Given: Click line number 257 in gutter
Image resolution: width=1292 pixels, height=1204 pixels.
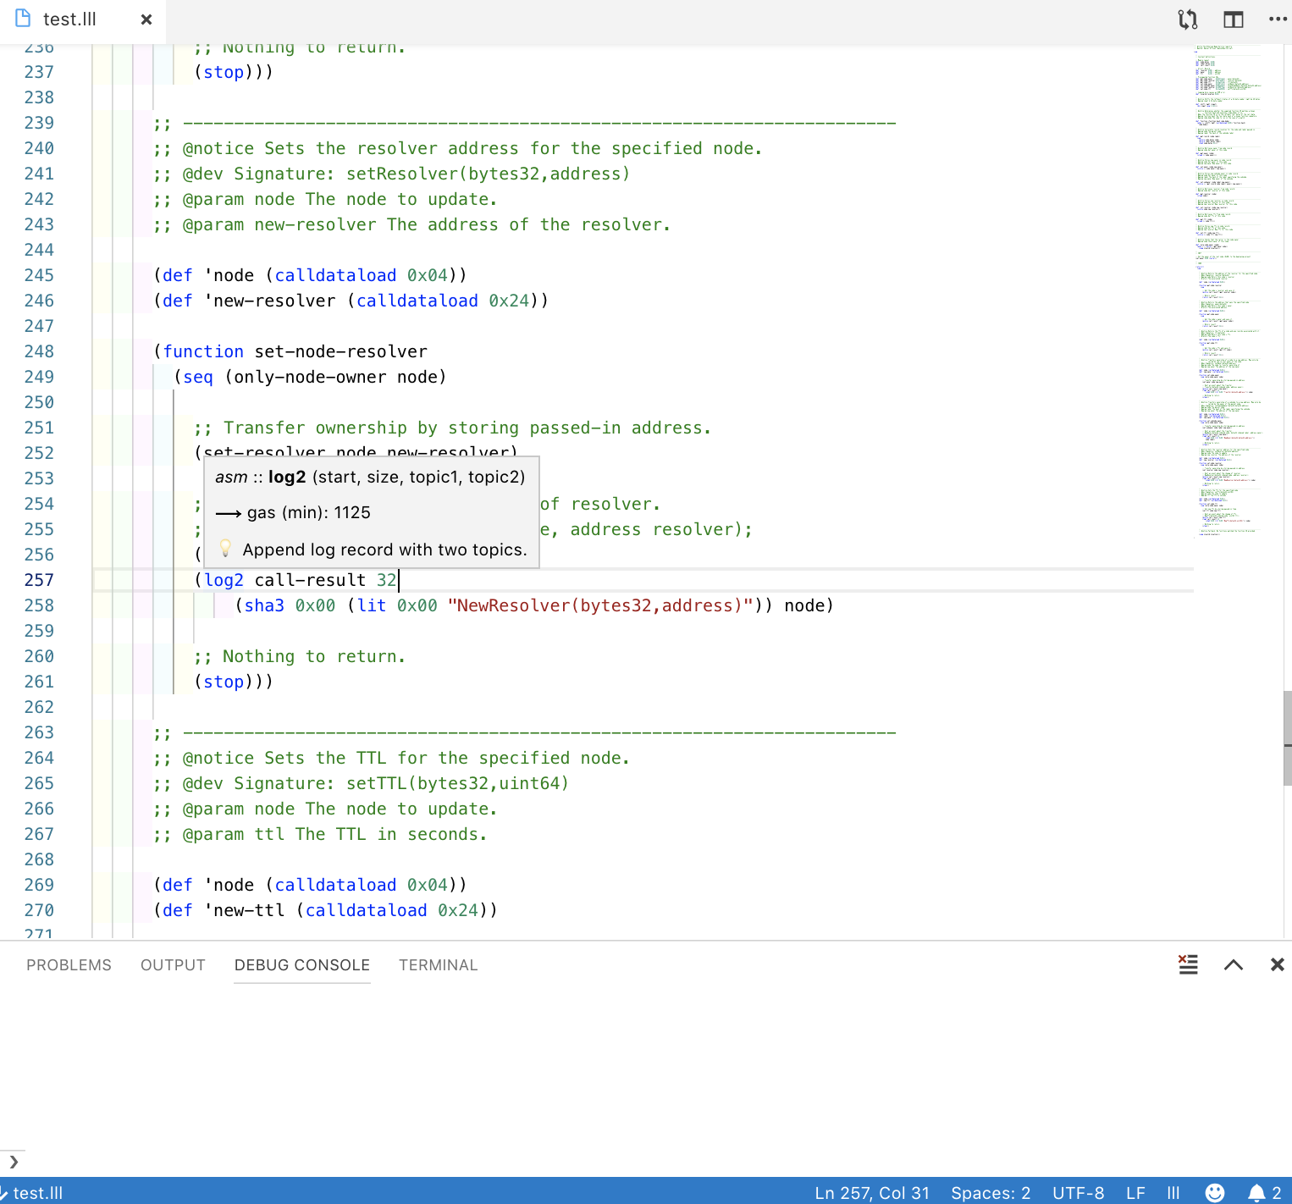Looking at the screenshot, I should [39, 580].
